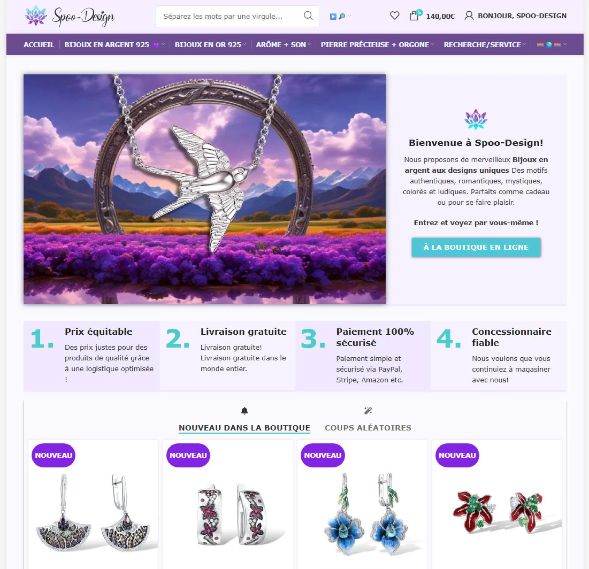589x569 pixels.
Task: Click Bonjour, Spoo-Design account link
Action: [522, 16]
